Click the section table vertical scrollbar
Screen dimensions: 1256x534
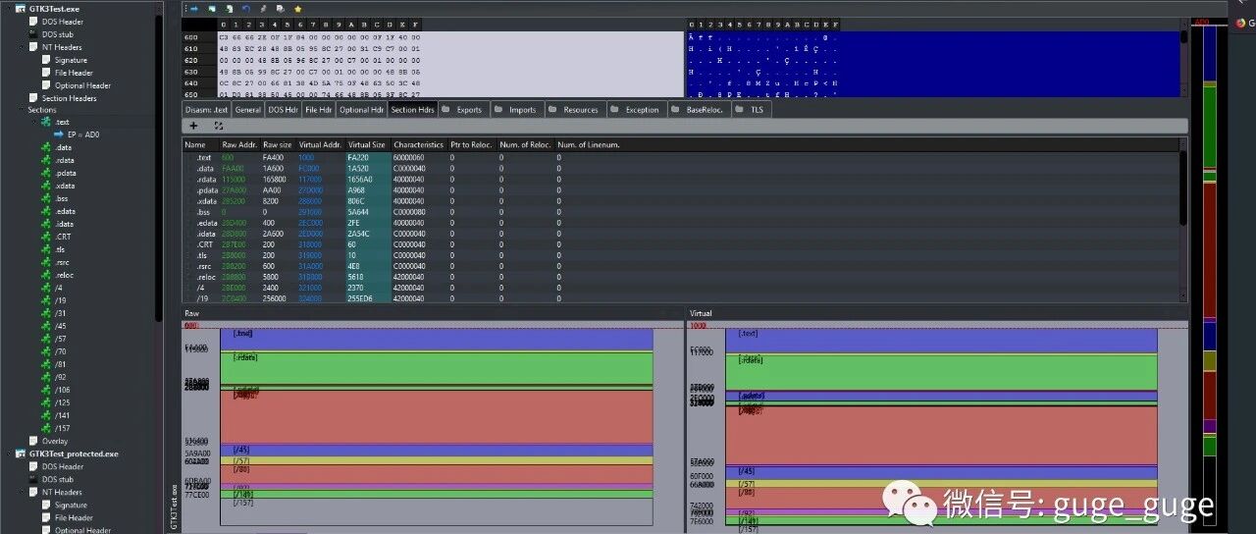click(x=1183, y=221)
